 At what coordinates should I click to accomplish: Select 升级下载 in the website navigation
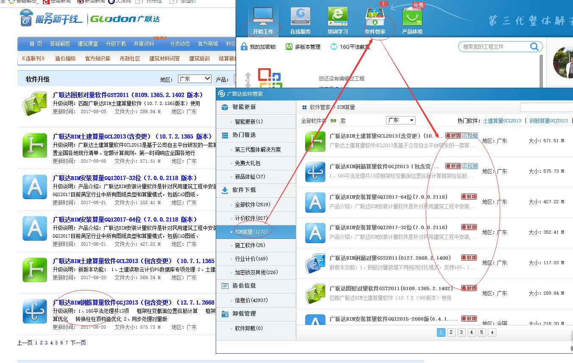[116, 44]
